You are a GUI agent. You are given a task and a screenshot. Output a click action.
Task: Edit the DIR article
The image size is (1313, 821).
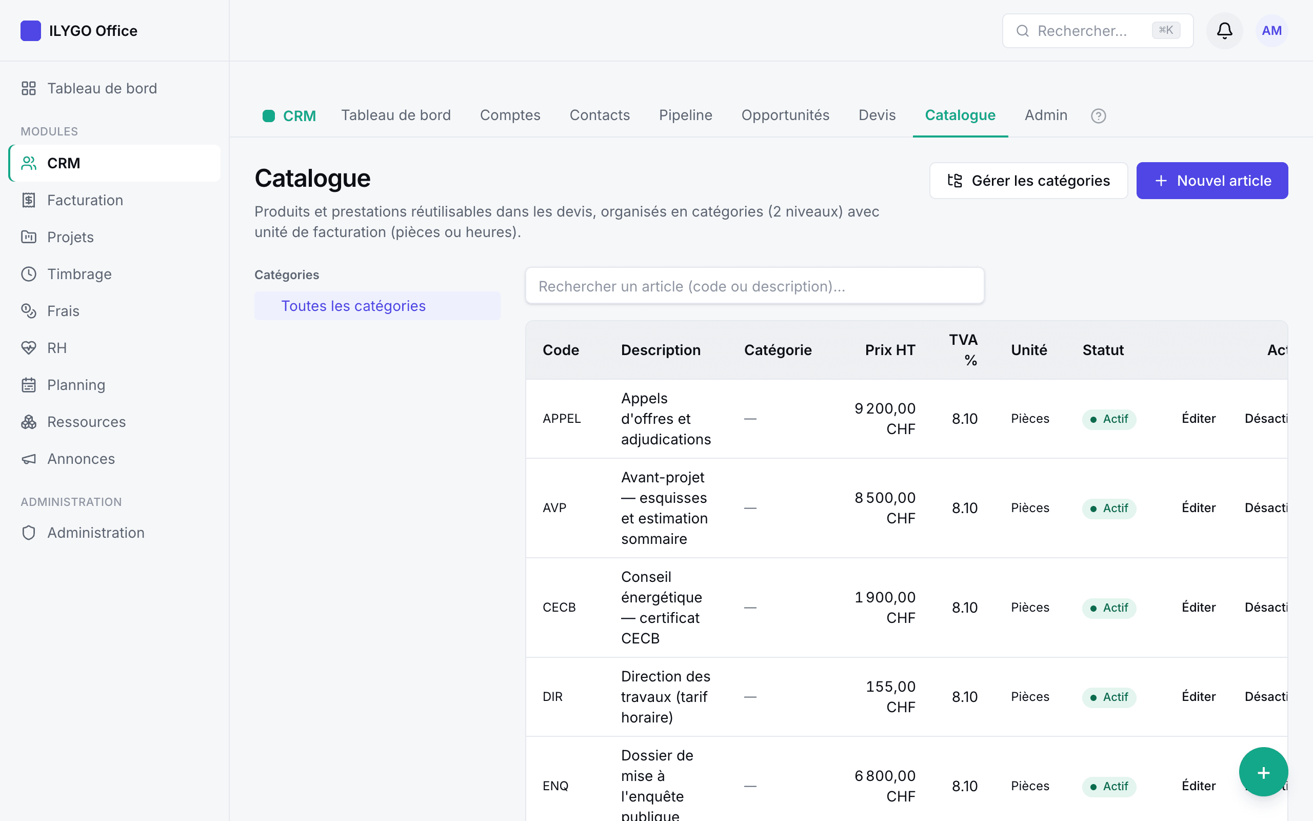(x=1199, y=697)
